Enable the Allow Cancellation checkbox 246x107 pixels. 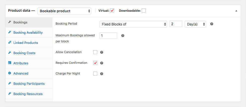tap(95, 52)
